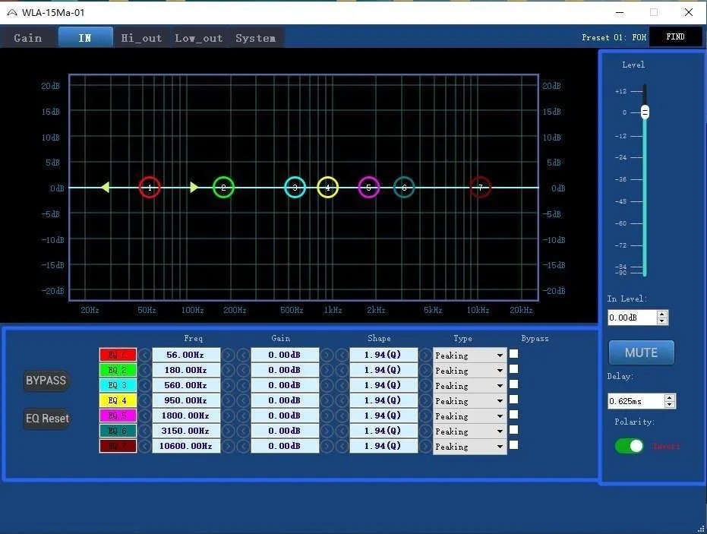The width and height of the screenshot is (707, 534).
Task: Open the System tab
Action: point(256,38)
